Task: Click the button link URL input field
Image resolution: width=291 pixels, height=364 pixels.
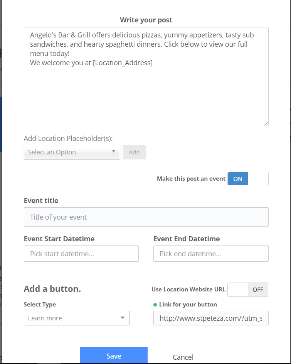Action: click(x=211, y=318)
